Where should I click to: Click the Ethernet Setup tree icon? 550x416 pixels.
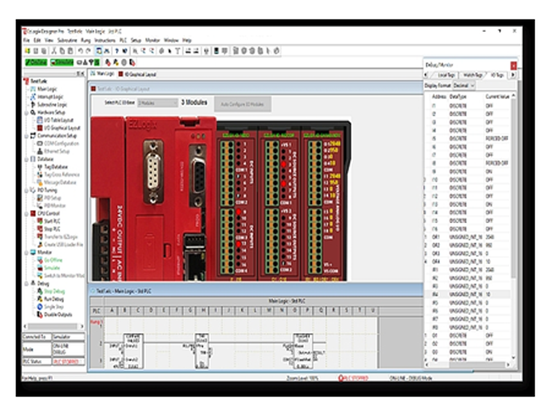tap(40, 151)
